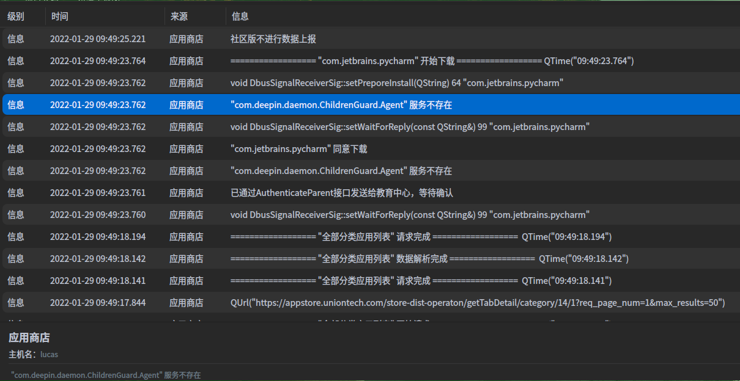Screen dimensions: 740x381
Task: Click the 来源 column header
Action: (179, 16)
